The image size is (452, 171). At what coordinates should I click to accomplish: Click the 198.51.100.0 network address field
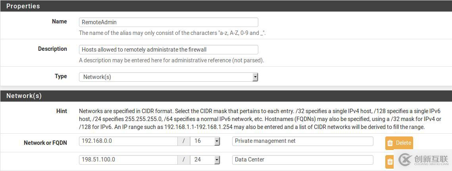pos(128,160)
